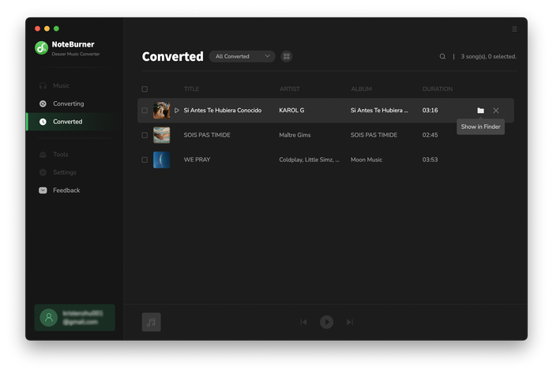Click the Music headphones icon
This screenshot has height=374, width=553.
click(43, 85)
